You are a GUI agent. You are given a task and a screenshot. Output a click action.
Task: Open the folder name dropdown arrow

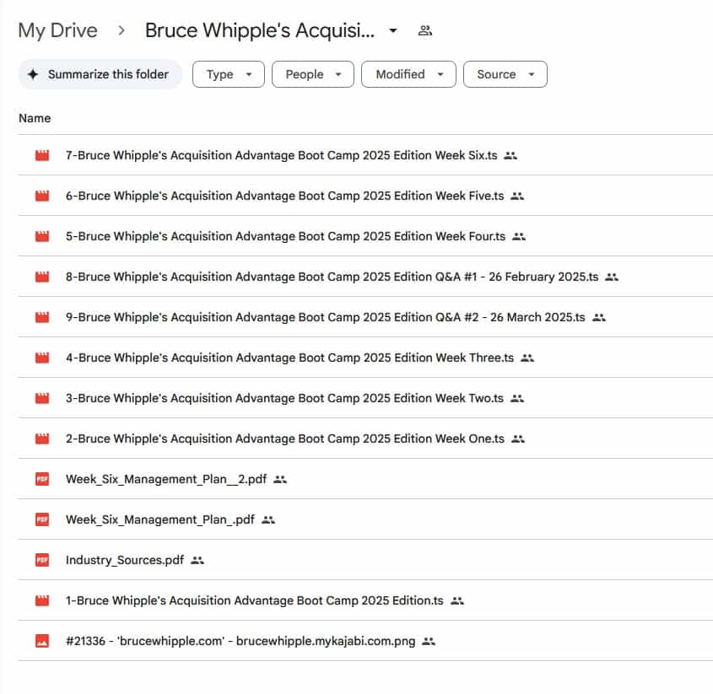coord(392,31)
